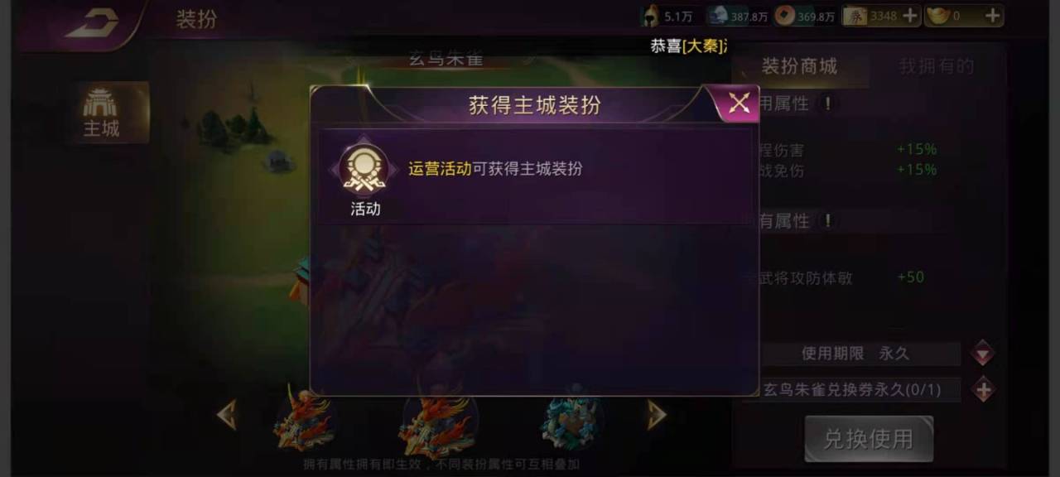Go back using the top-left arrow icon
Image resolution: width=1060 pixels, height=477 pixels.
tap(92, 24)
